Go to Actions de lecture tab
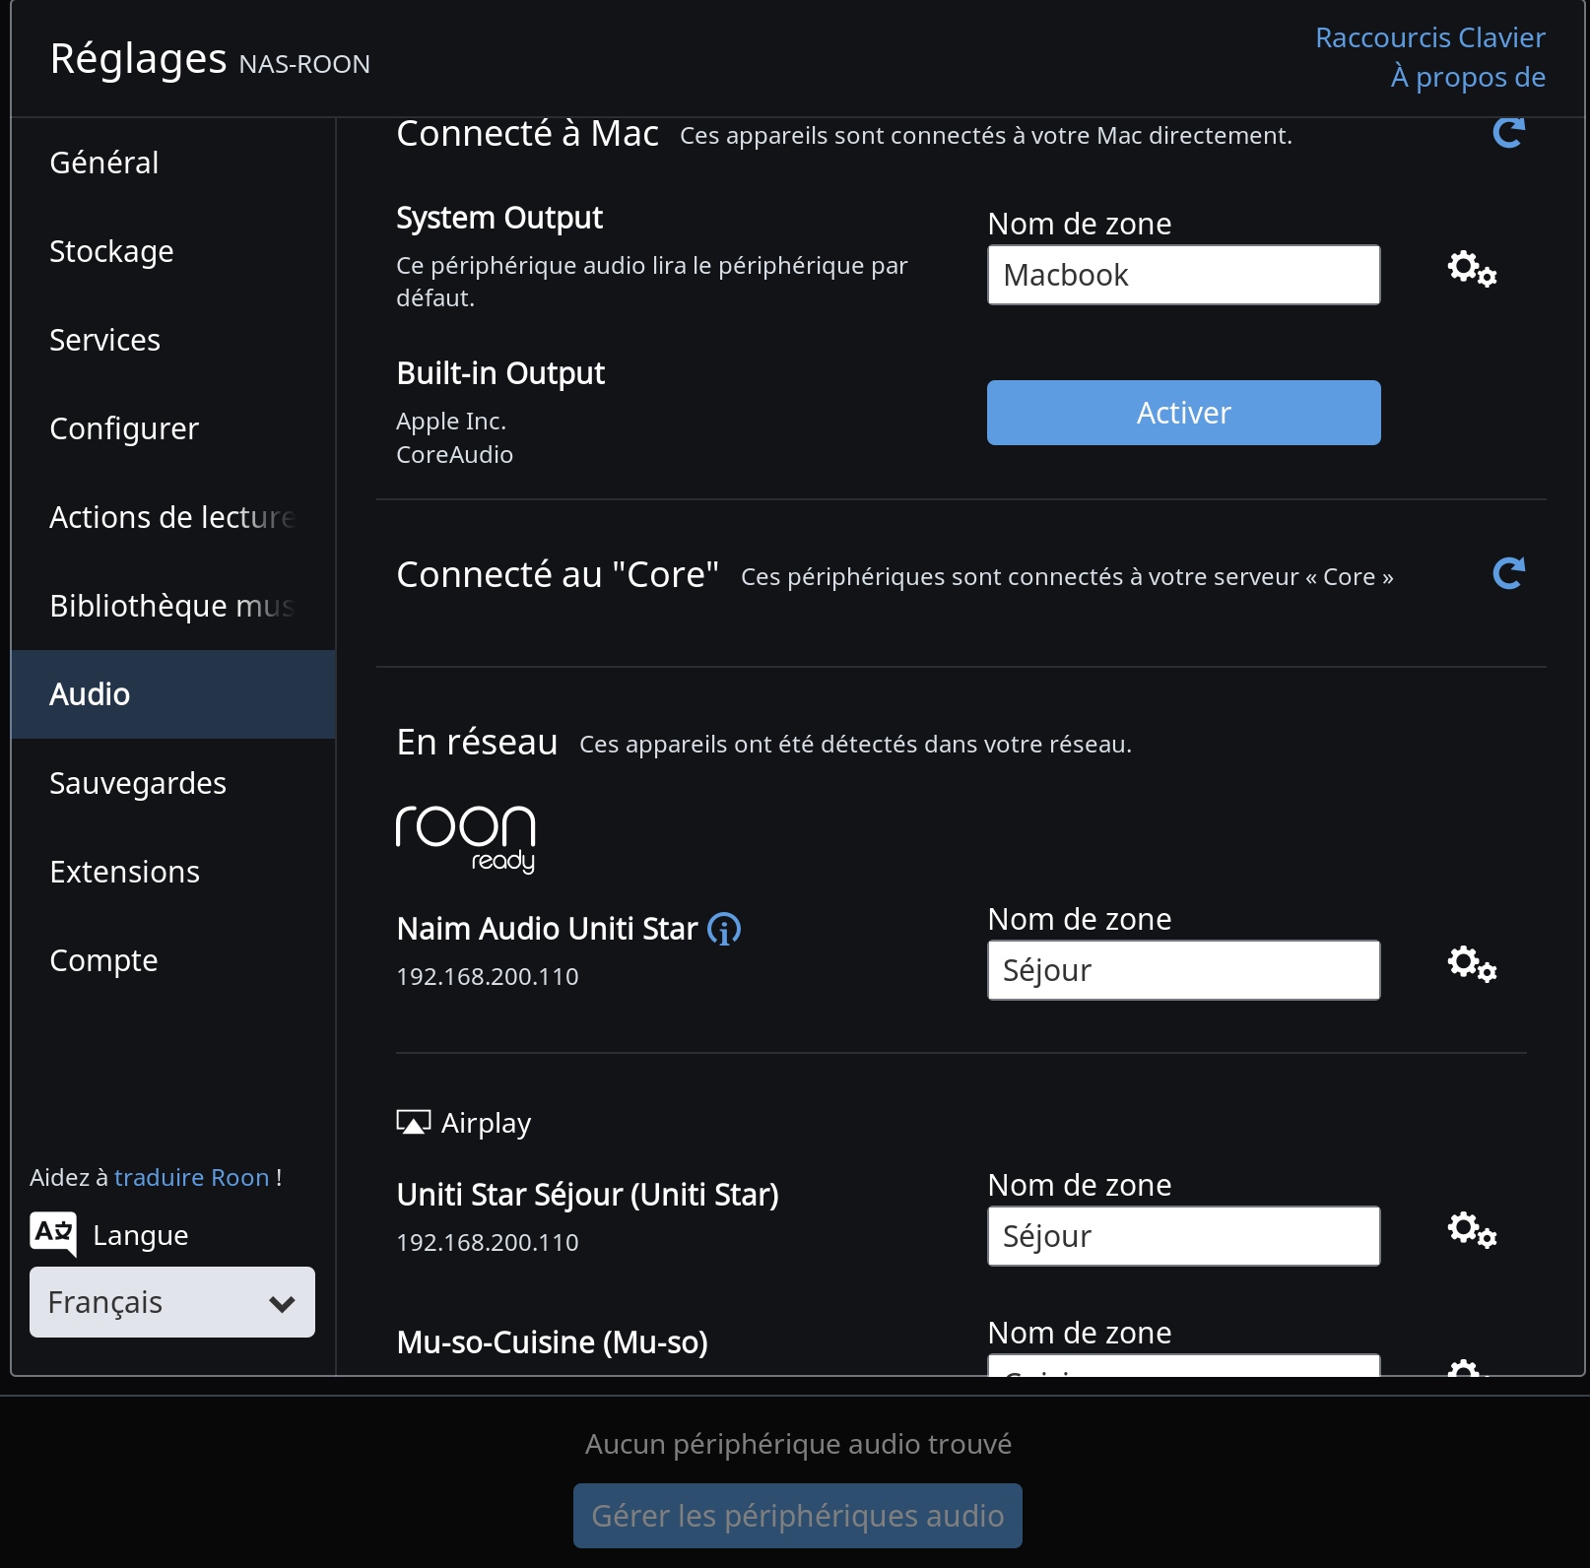Screen dimensions: 1590x1568 [x=172, y=517]
